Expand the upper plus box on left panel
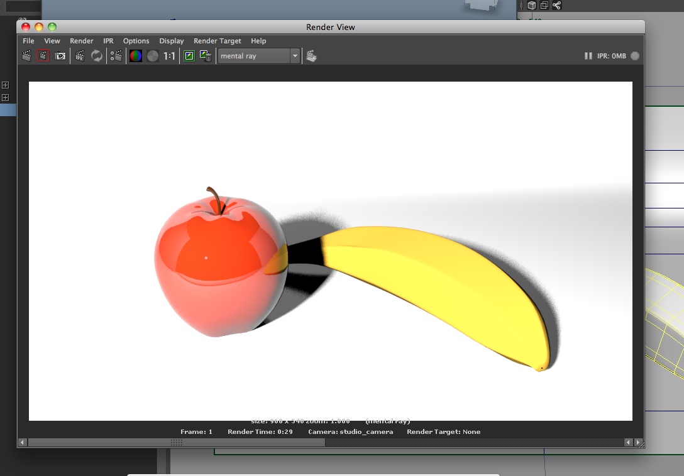 click(6, 85)
